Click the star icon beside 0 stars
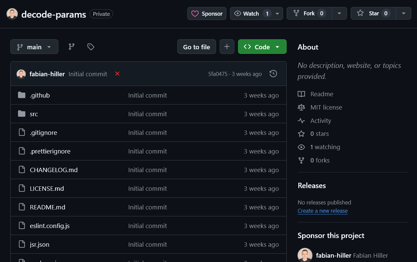This screenshot has width=417, height=262. (x=301, y=133)
